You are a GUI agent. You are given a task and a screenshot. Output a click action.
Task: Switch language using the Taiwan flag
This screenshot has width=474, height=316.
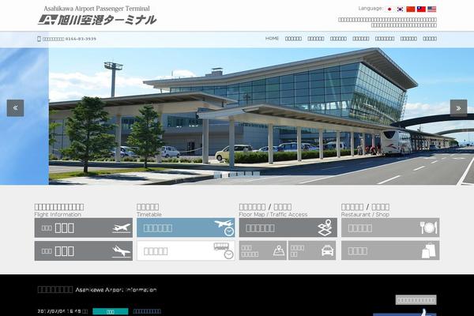(x=421, y=9)
